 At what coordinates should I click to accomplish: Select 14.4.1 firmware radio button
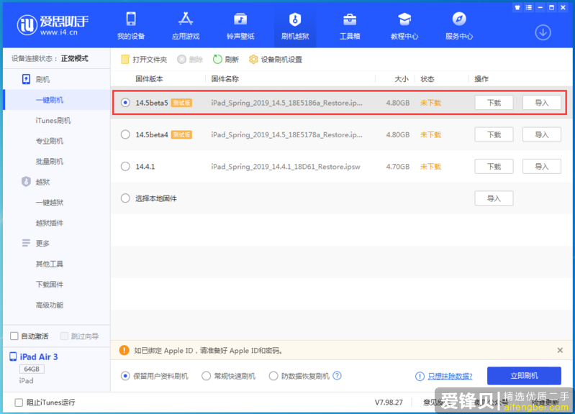pyautogui.click(x=125, y=166)
